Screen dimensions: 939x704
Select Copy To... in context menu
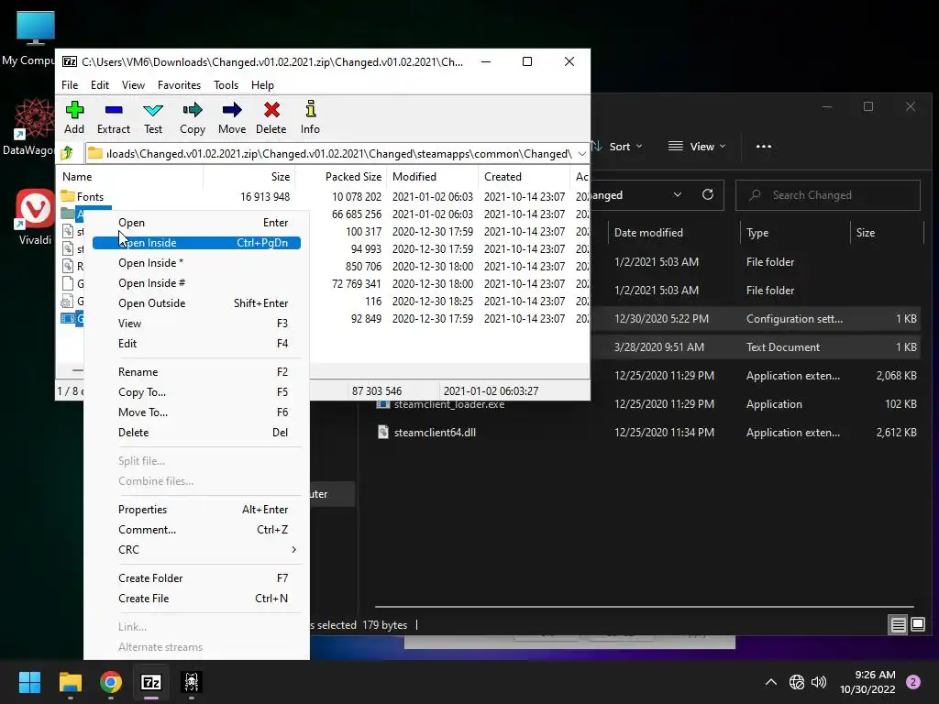point(196,392)
